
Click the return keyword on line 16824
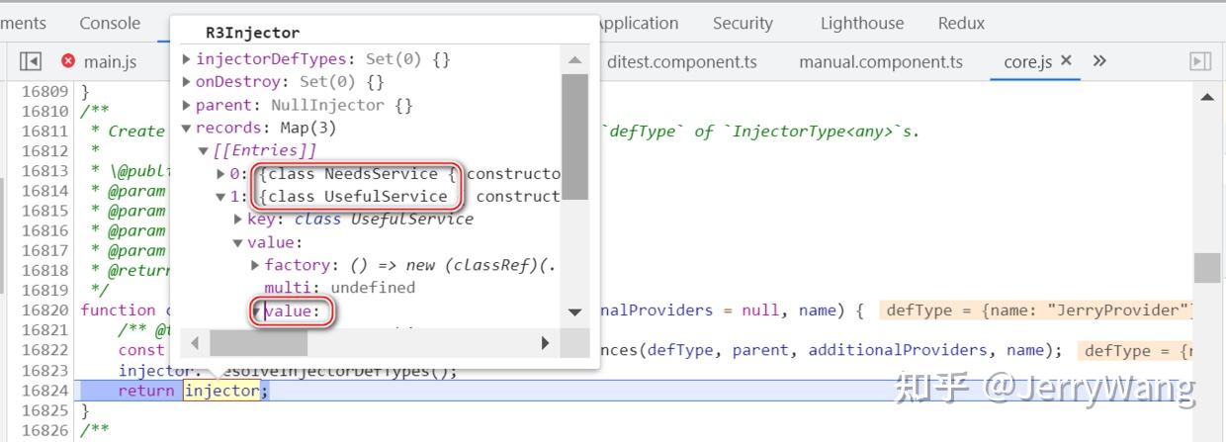pyautogui.click(x=146, y=391)
